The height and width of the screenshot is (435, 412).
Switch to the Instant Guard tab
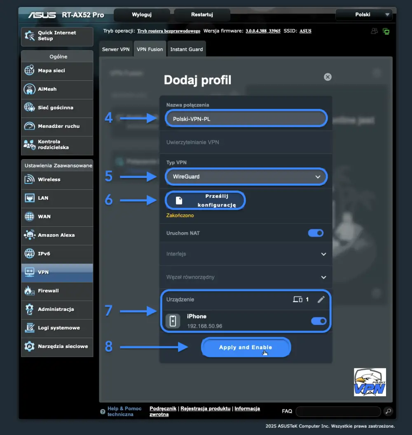[x=186, y=49]
